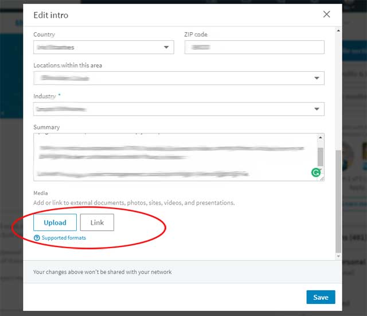367x316 pixels.
Task: Open the Industry dropdown
Action: point(178,109)
